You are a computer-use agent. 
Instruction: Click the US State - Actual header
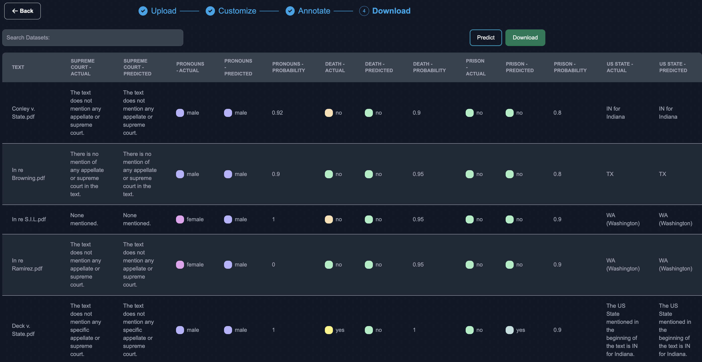[620, 67]
